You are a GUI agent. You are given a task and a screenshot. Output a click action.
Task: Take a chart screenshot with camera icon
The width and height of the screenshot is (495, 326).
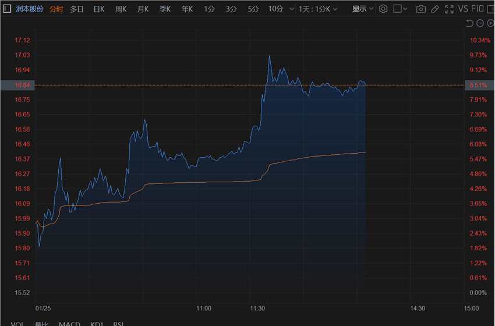click(420, 9)
